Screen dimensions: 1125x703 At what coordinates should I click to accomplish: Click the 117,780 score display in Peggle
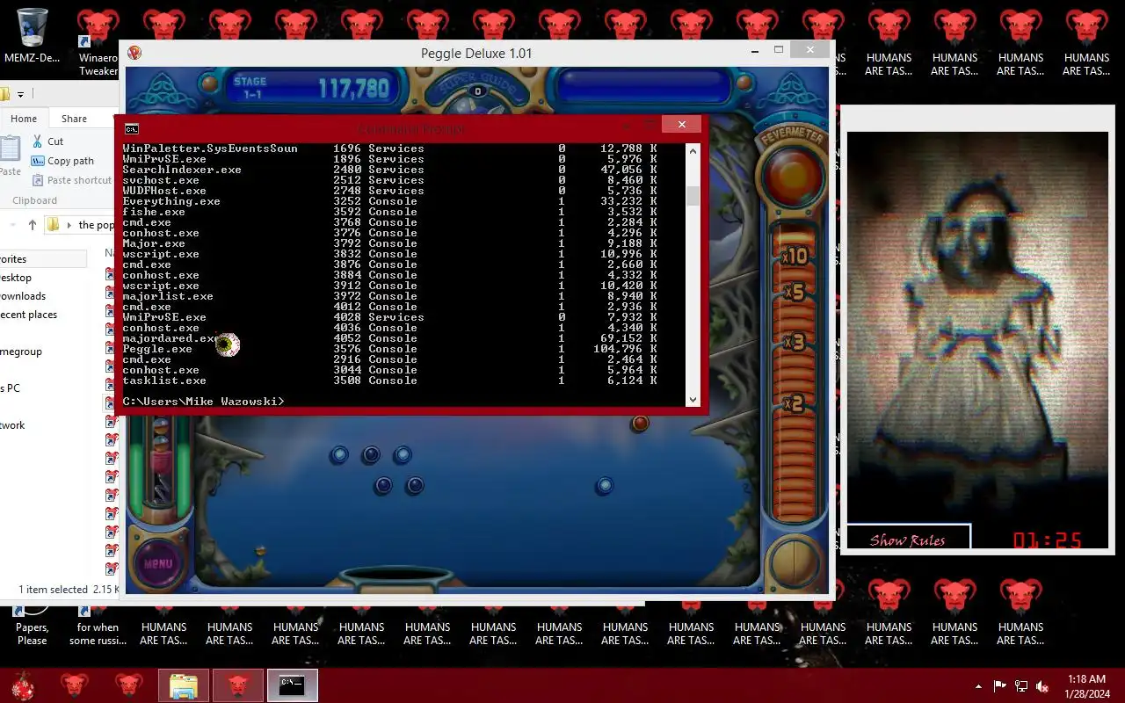[353, 88]
